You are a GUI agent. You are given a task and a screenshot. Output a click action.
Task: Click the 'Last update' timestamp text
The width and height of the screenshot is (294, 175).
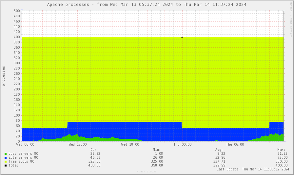253,169
